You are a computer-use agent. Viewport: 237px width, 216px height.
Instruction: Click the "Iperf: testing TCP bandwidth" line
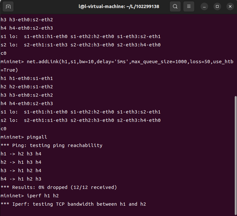click(x=73, y=204)
